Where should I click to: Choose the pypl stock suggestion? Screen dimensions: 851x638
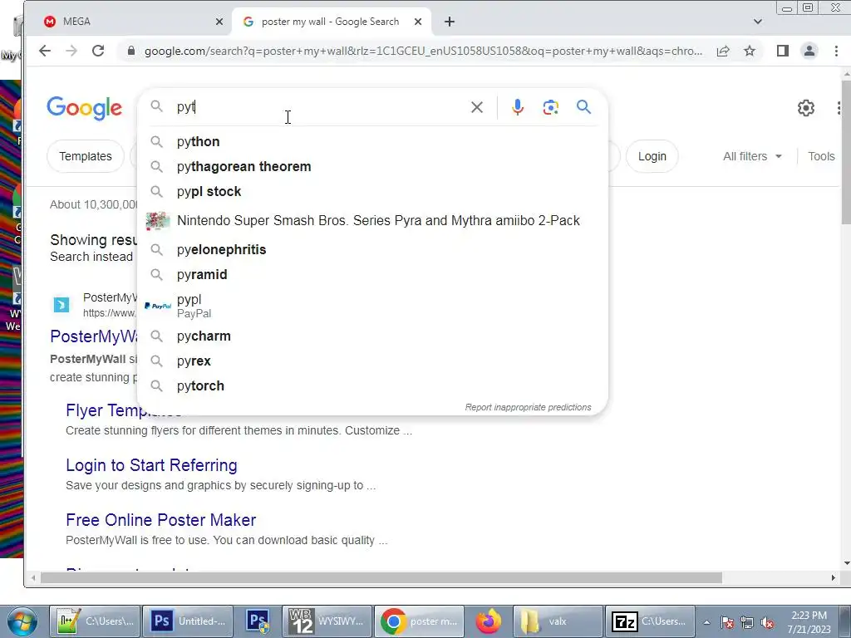coord(372,192)
